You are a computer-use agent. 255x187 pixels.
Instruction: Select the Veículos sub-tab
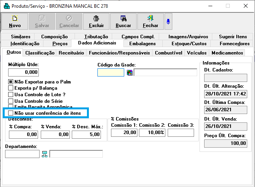[x=197, y=53]
